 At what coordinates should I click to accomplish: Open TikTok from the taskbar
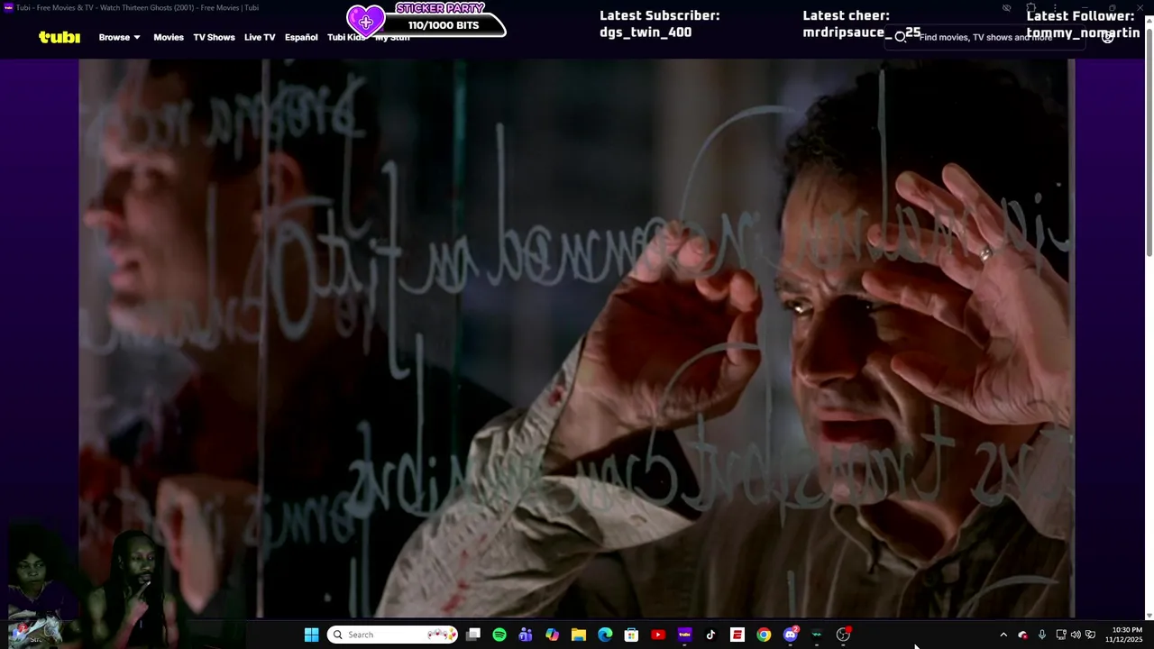[x=710, y=635]
